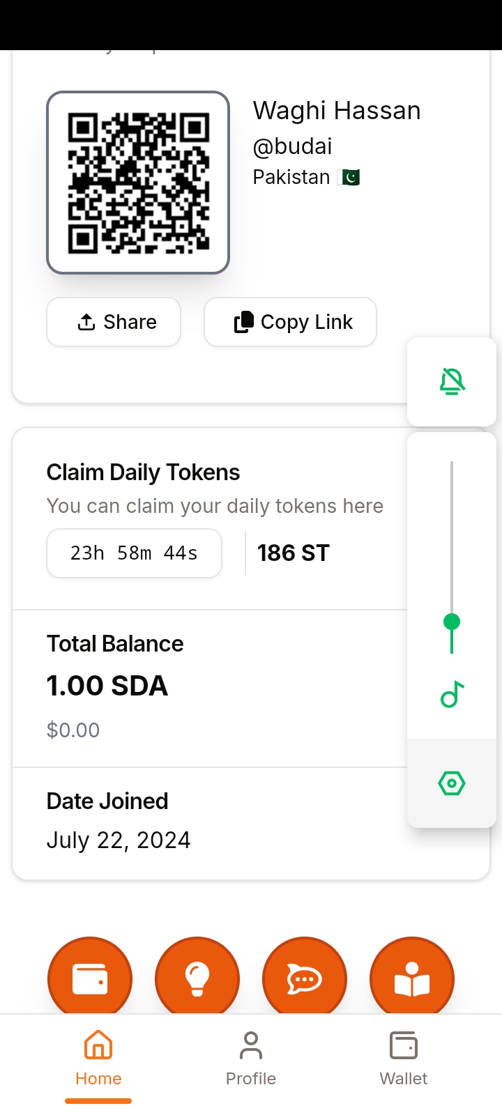Viewport: 502px width, 1115px height.
Task: Select the Home tab
Action: [x=98, y=1058]
